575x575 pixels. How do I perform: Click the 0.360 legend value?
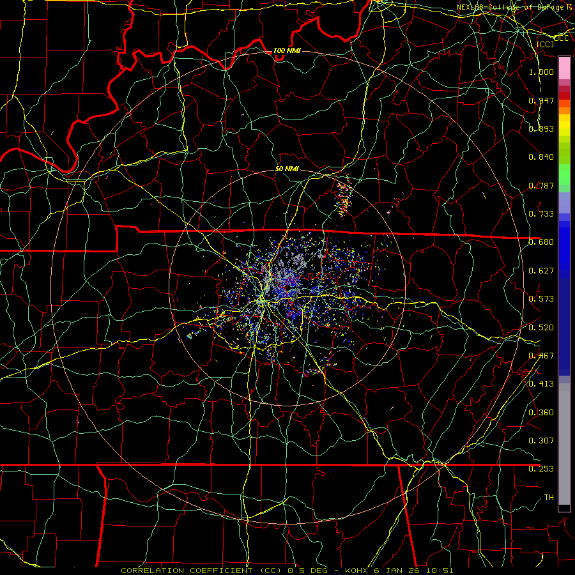point(541,413)
